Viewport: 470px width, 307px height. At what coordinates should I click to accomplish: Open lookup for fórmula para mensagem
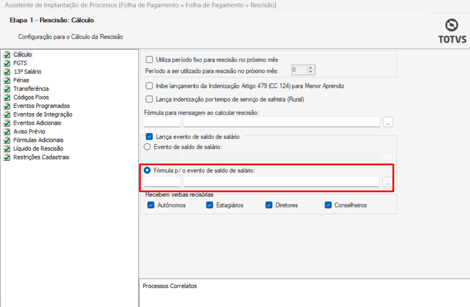pos(388,122)
